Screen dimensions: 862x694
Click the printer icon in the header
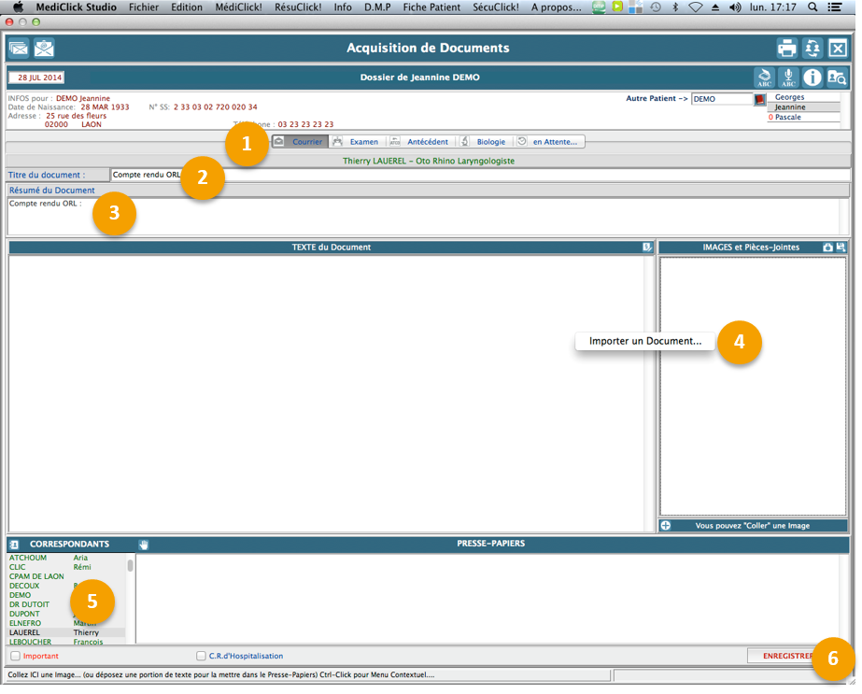tap(787, 49)
